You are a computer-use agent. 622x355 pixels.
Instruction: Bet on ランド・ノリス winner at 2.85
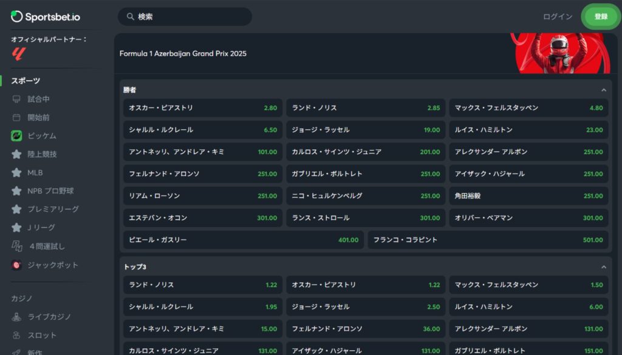(x=366, y=108)
